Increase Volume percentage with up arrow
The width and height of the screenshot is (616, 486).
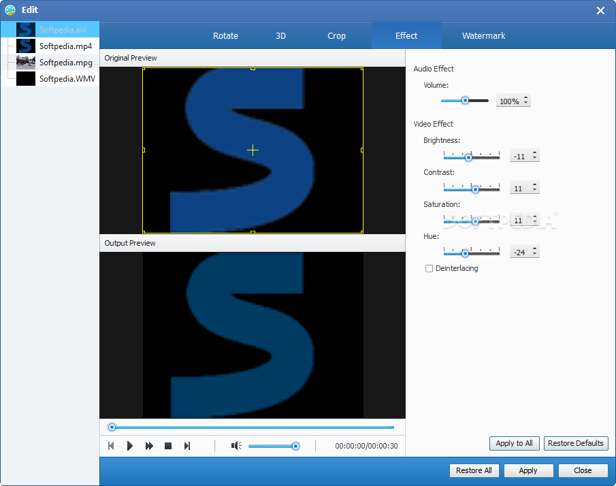525,97
